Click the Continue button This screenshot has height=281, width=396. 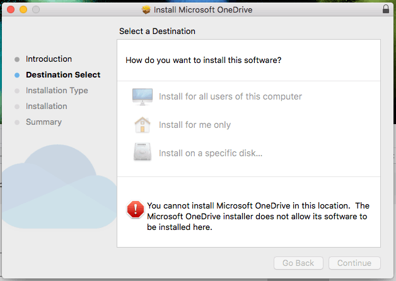click(x=354, y=263)
